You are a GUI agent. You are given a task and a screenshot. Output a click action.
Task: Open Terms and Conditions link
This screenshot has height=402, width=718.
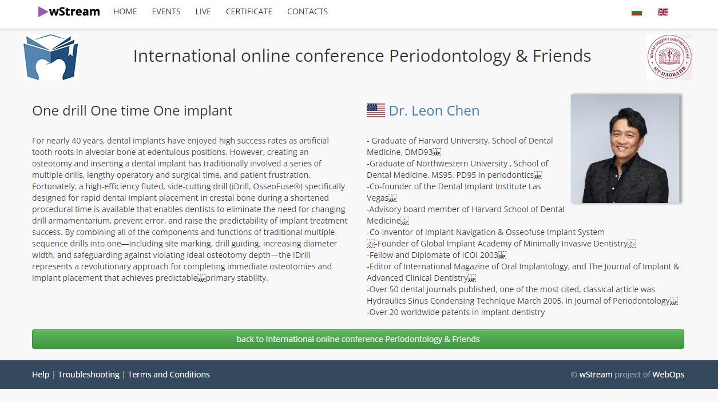[x=169, y=375]
